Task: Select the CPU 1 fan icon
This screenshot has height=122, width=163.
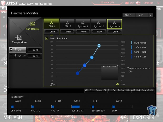Action: pos(51,23)
